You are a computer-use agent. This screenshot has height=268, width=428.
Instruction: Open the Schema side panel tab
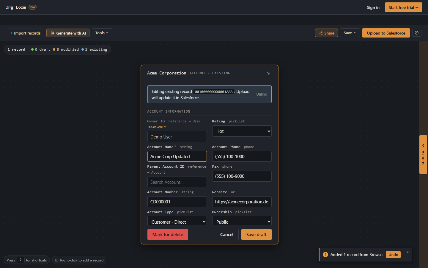pyautogui.click(x=423, y=155)
